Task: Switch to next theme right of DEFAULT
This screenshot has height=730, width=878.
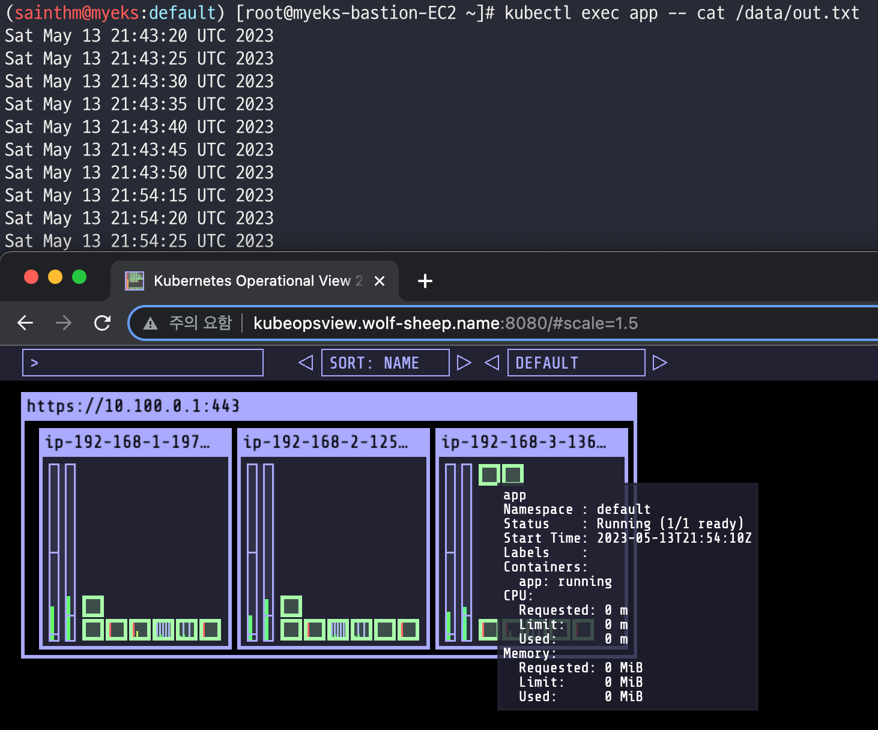Action: [660, 363]
